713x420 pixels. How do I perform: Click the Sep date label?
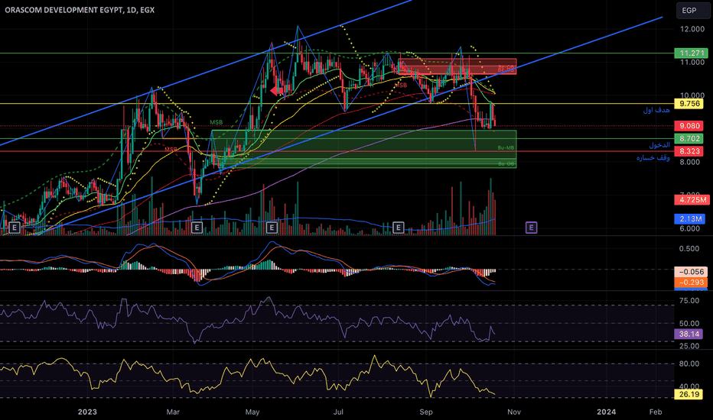pyautogui.click(x=426, y=412)
